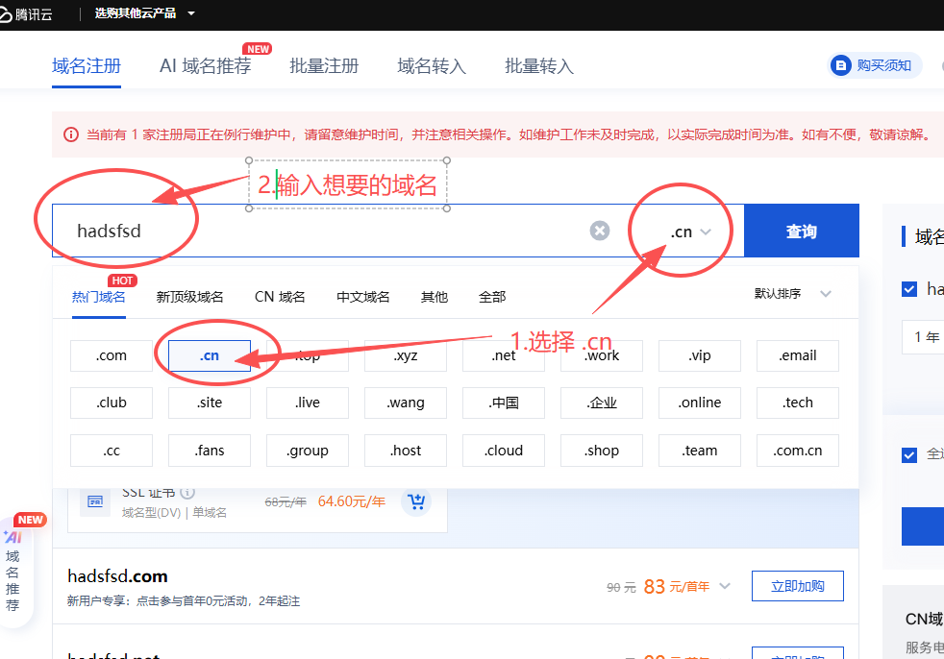The image size is (944, 659).
Task: Open the .cn suffix dropdown
Action: coord(690,232)
